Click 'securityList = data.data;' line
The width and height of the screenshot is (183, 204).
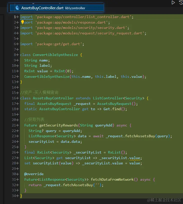55,142
